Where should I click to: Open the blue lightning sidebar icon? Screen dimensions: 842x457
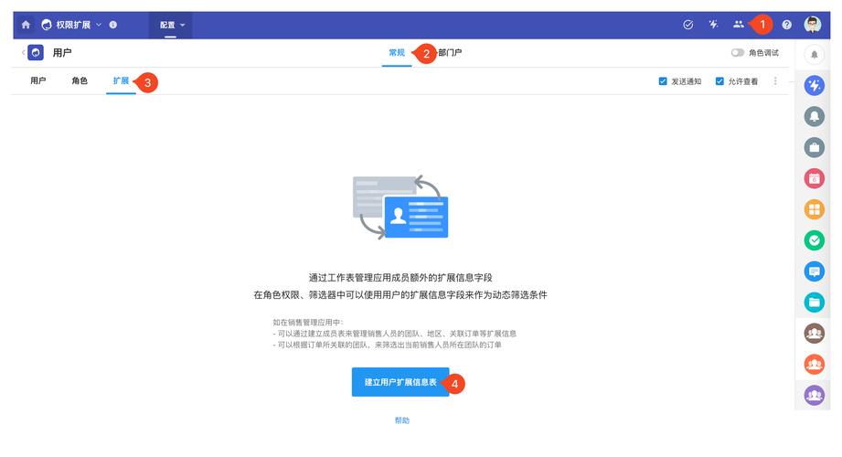pyautogui.click(x=814, y=85)
